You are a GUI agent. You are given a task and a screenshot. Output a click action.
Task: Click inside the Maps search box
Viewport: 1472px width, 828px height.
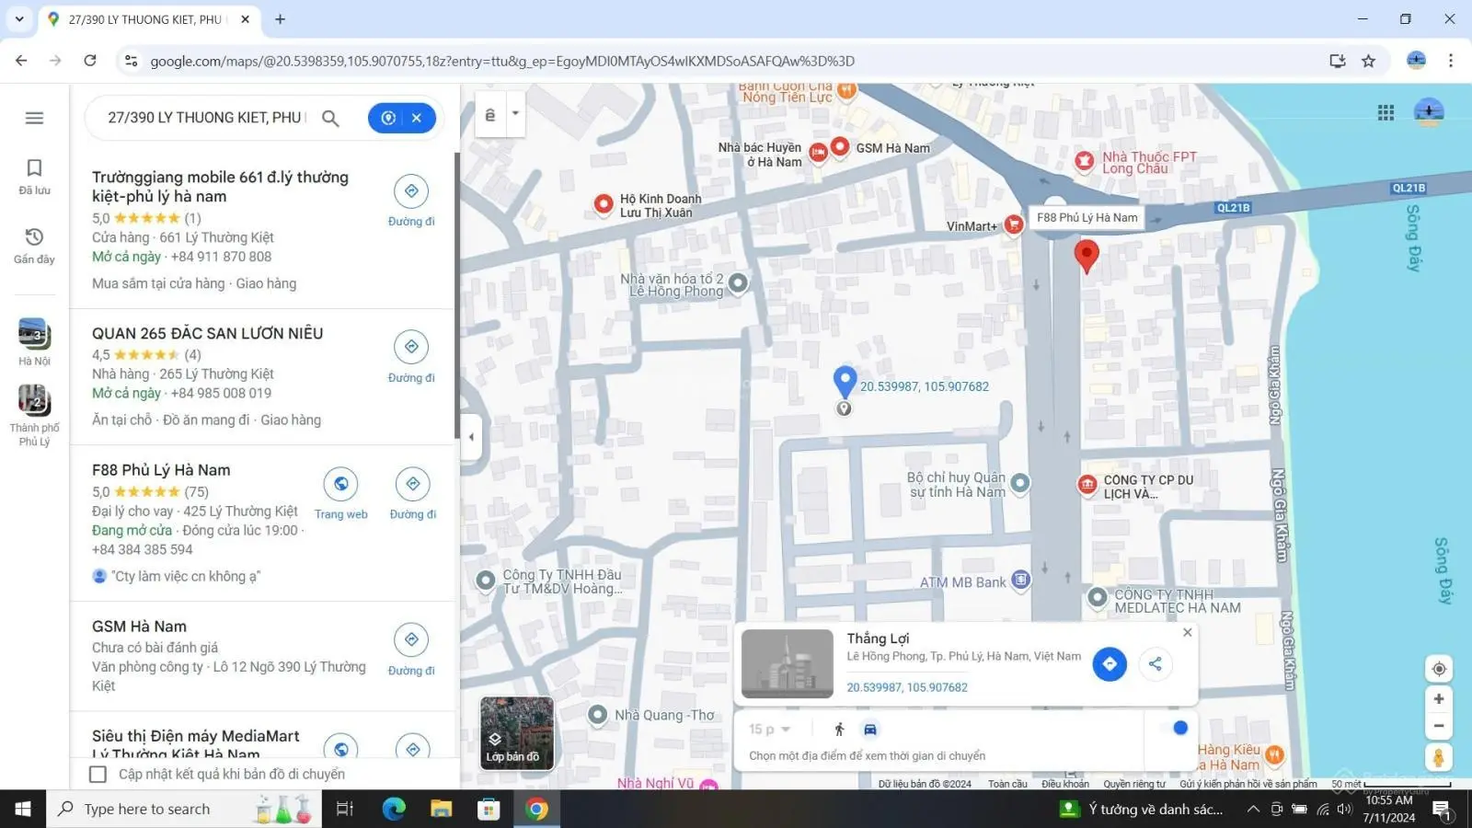pos(207,118)
